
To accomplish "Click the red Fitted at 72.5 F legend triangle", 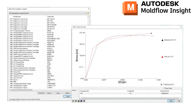I will (162, 57).
